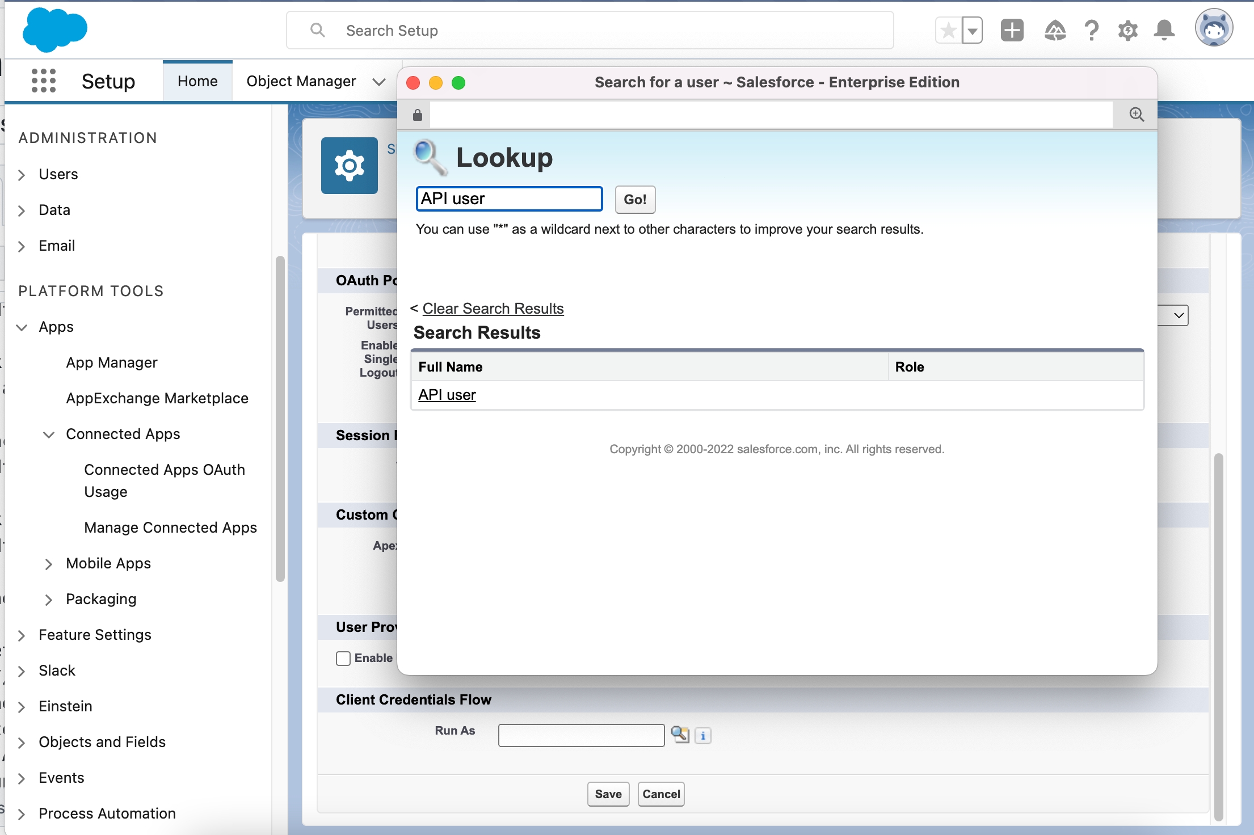
Task: Expand Object Manager tab dropdown
Action: pyautogui.click(x=379, y=82)
